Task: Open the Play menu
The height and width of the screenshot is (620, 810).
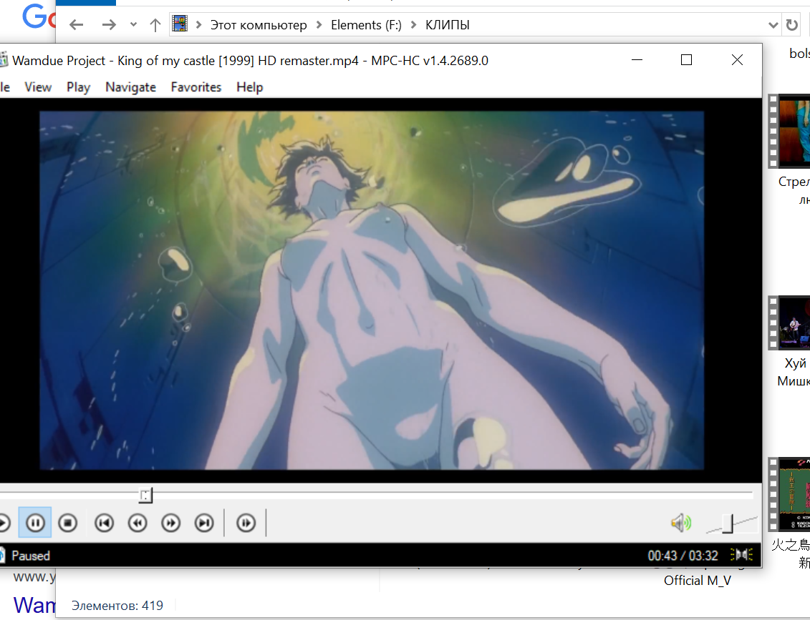Action: pyautogui.click(x=79, y=87)
